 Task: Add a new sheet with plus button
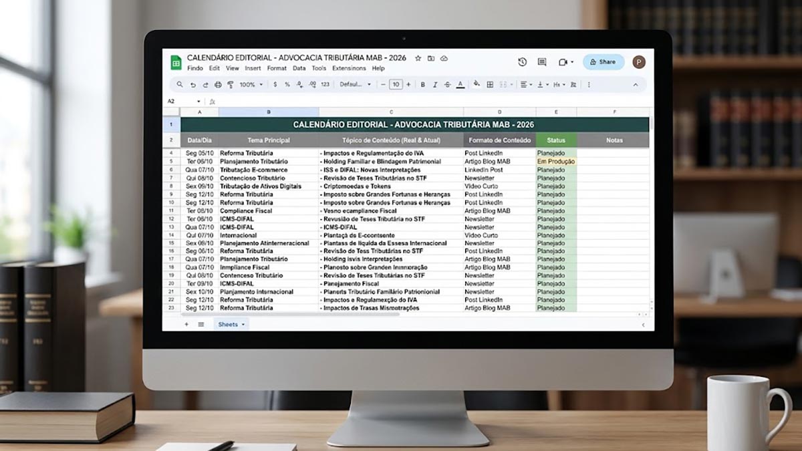pyautogui.click(x=186, y=324)
